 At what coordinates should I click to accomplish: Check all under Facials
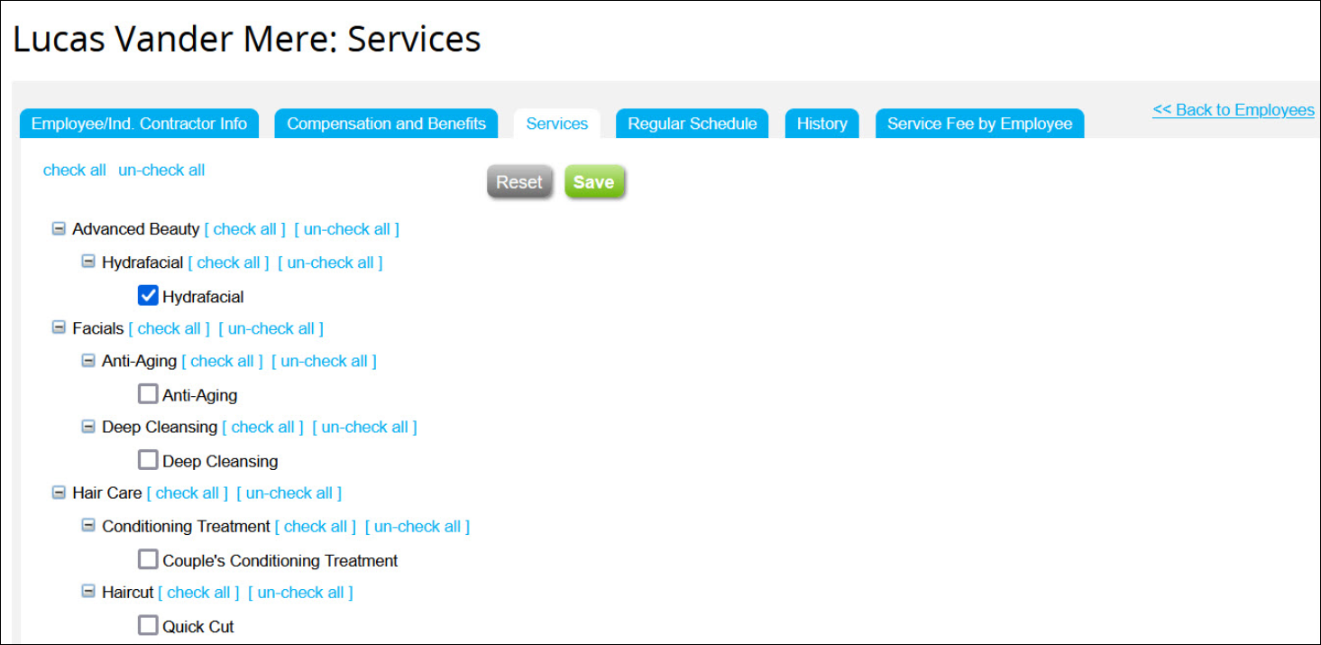[170, 328]
